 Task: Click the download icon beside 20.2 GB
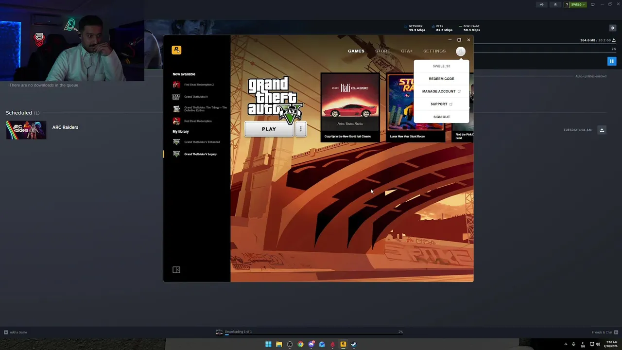pos(614,40)
